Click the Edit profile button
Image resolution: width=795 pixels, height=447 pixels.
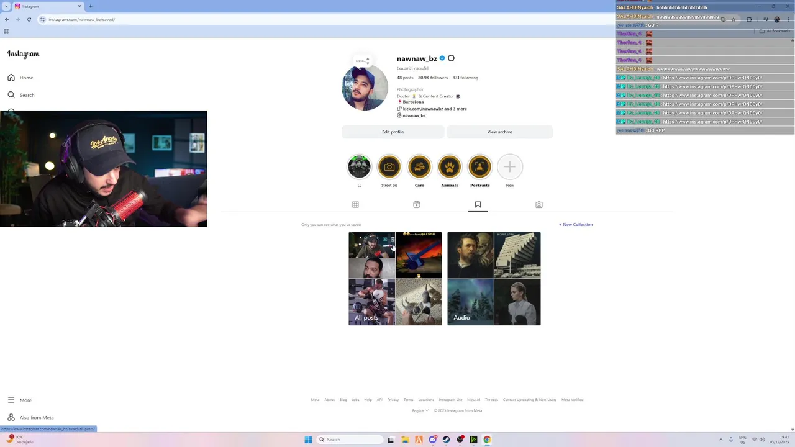click(393, 132)
